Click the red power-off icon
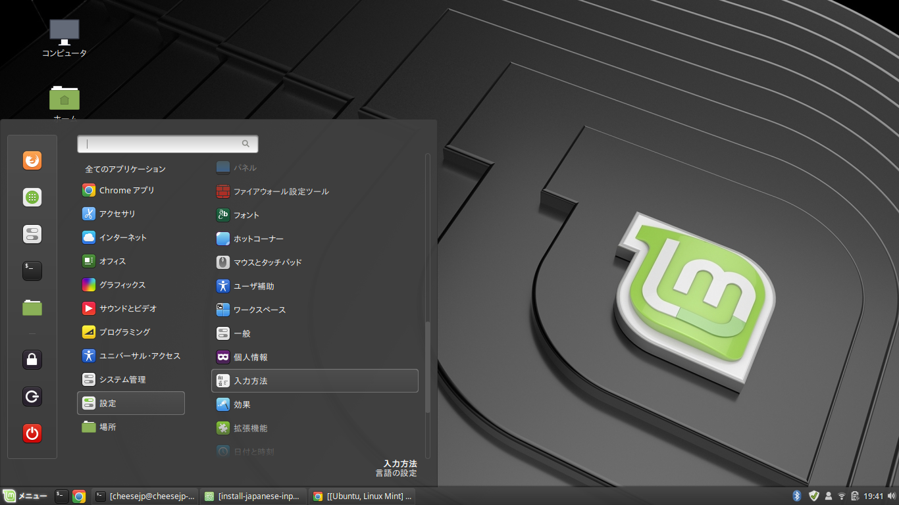This screenshot has width=899, height=505. (32, 433)
